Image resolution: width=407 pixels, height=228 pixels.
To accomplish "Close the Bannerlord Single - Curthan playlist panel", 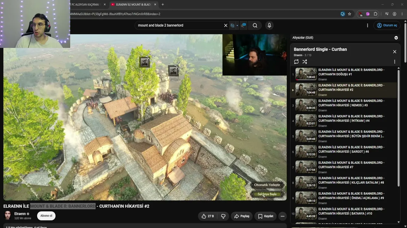I will coord(395,52).
